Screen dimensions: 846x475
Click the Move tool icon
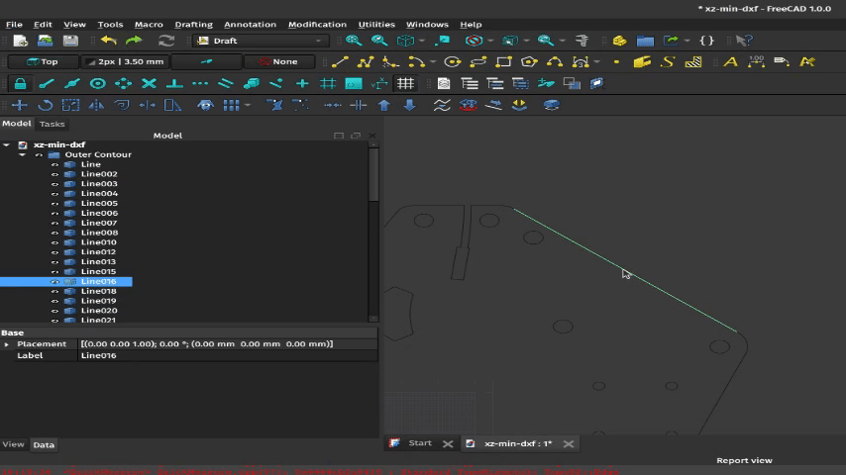coord(20,105)
